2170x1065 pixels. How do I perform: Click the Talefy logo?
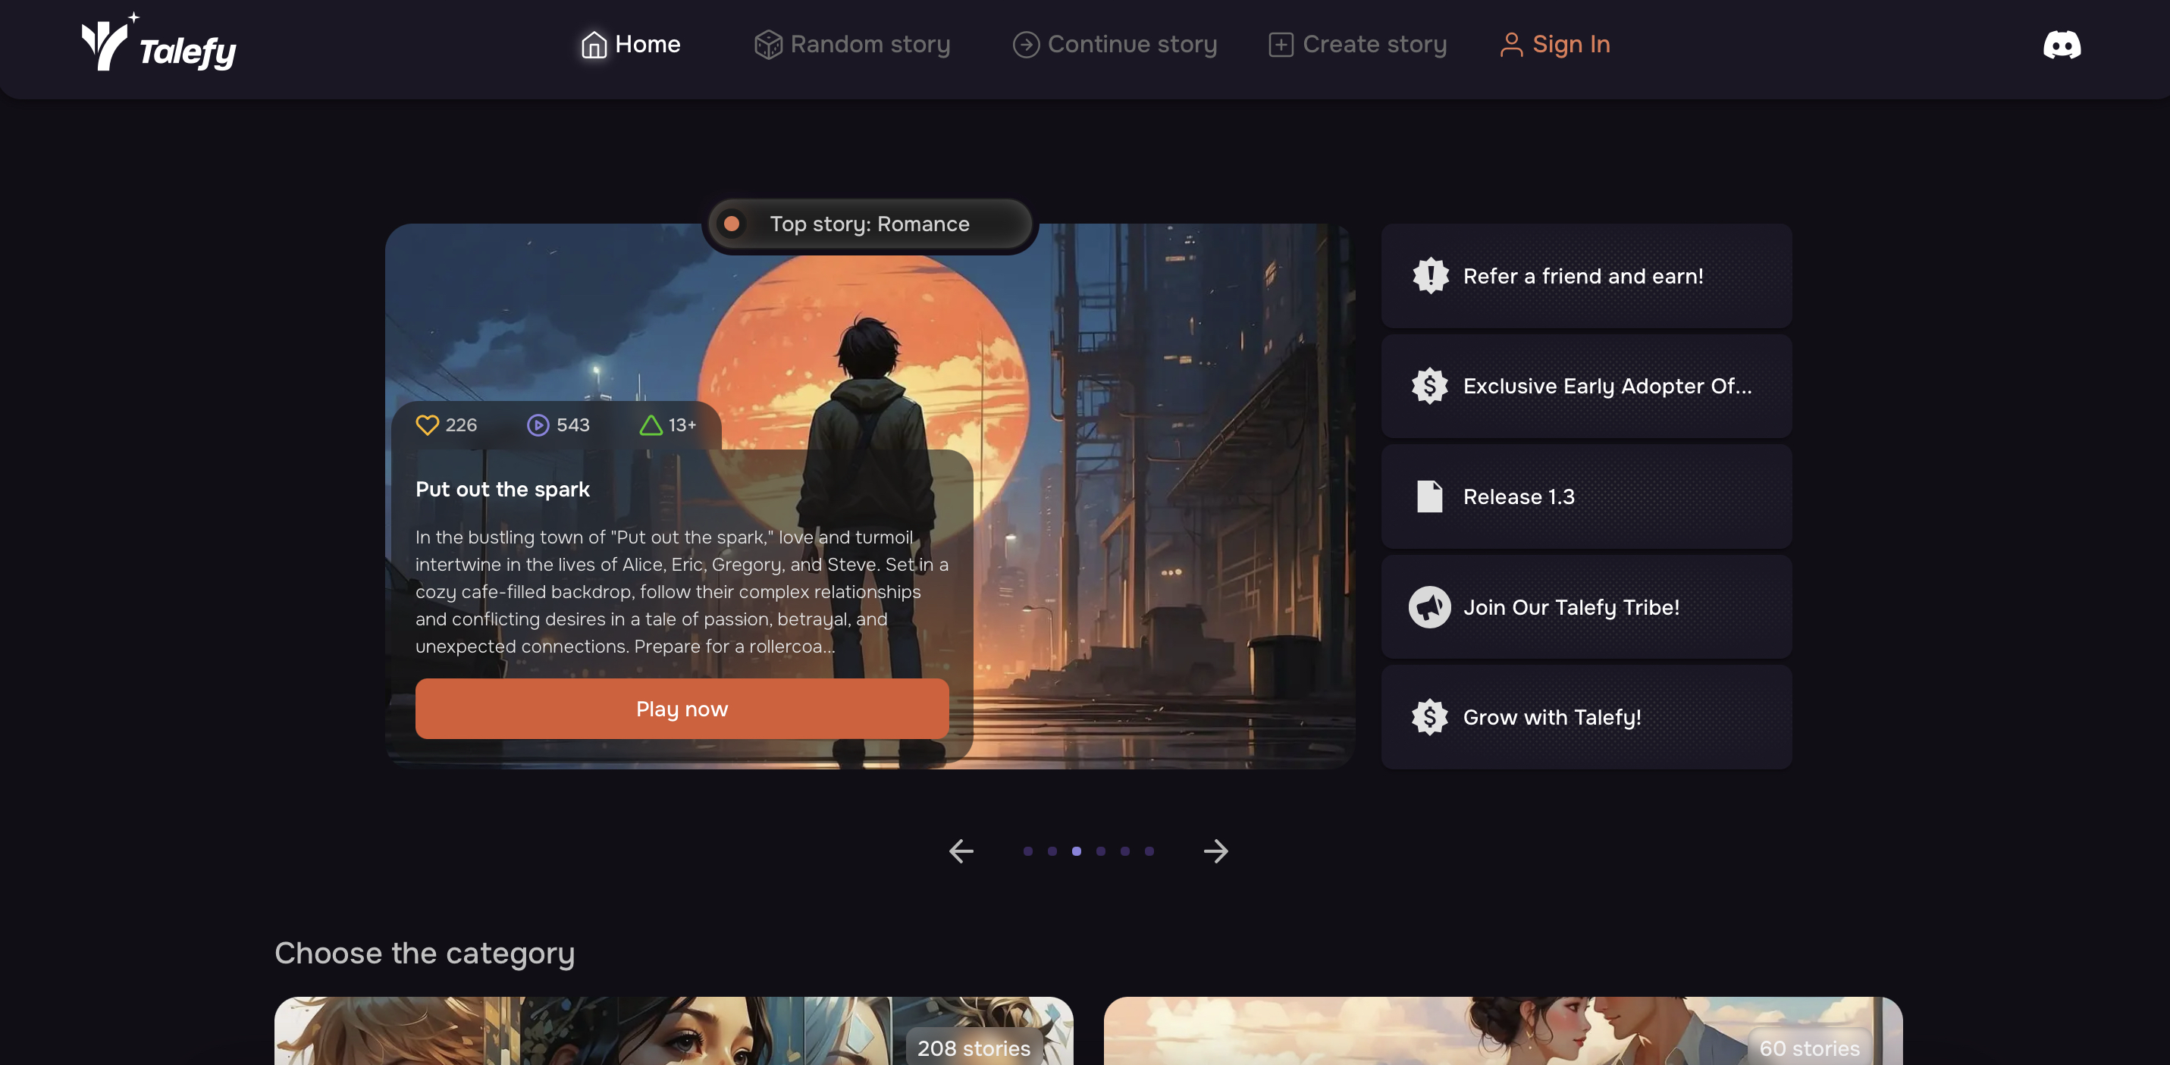(158, 42)
